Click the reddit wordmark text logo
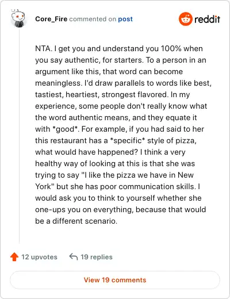The image size is (230, 299). [x=207, y=19]
